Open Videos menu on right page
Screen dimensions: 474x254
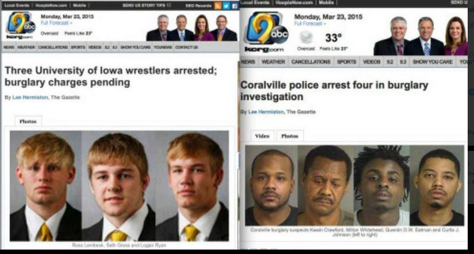(372, 61)
